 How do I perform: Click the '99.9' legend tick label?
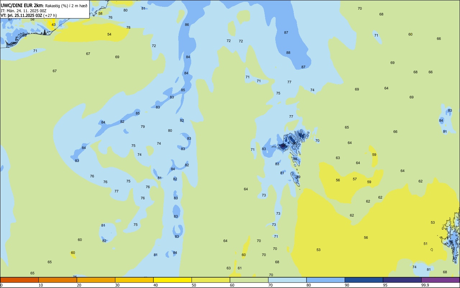(x=425, y=285)
